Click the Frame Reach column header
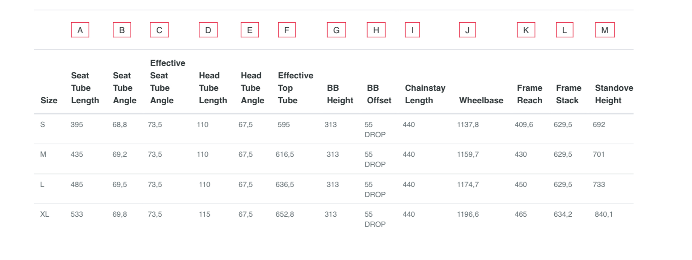Screen dimensions: 692x260 (x=529, y=94)
